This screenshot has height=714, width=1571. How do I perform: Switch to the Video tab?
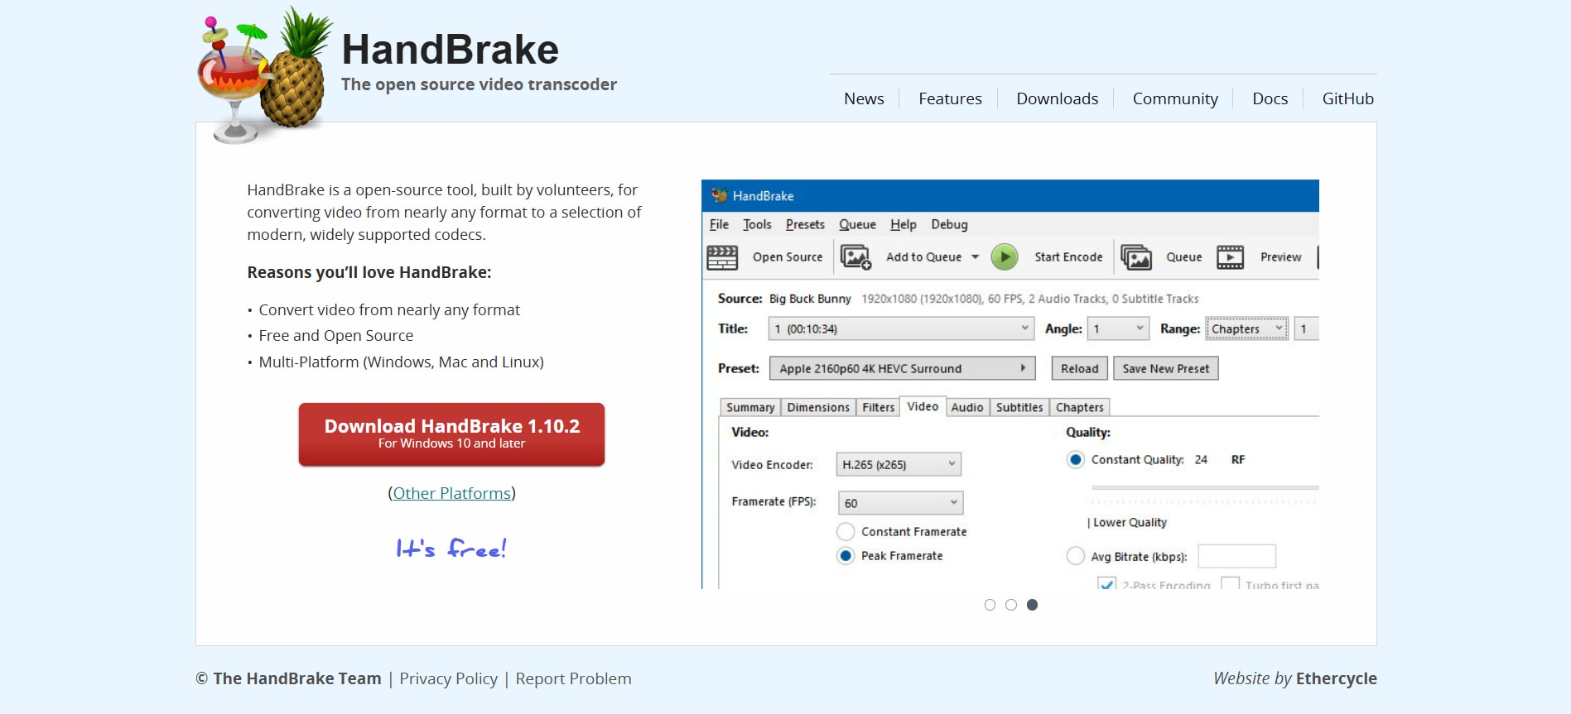pos(923,406)
